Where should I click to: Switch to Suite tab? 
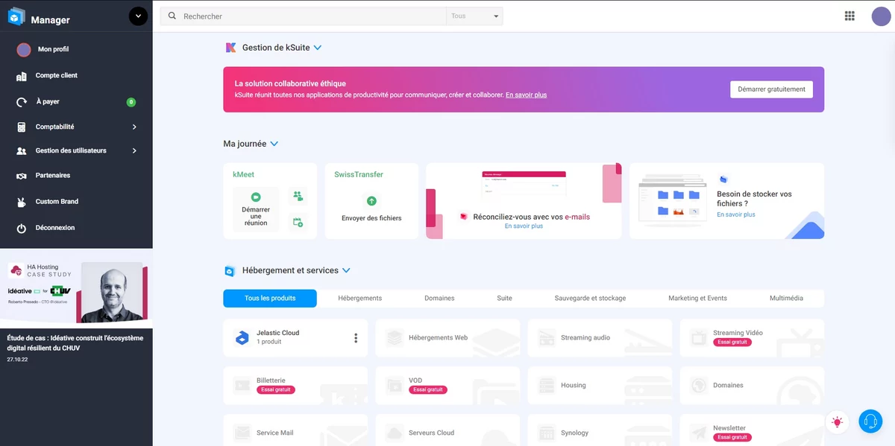[504, 299]
